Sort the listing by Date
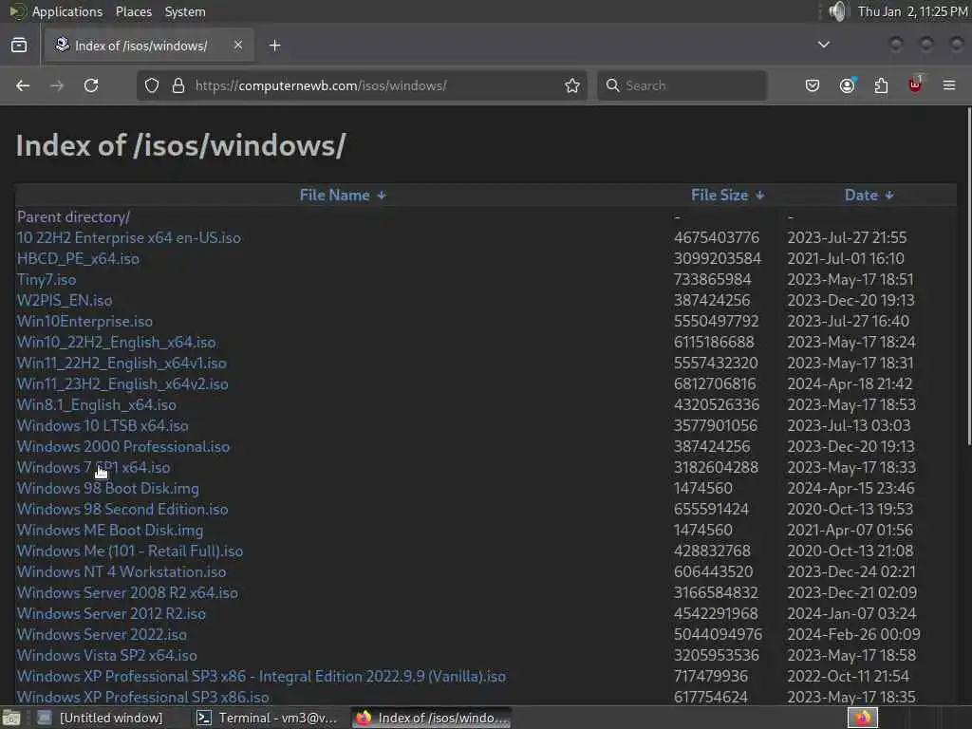This screenshot has width=972, height=729. (869, 196)
